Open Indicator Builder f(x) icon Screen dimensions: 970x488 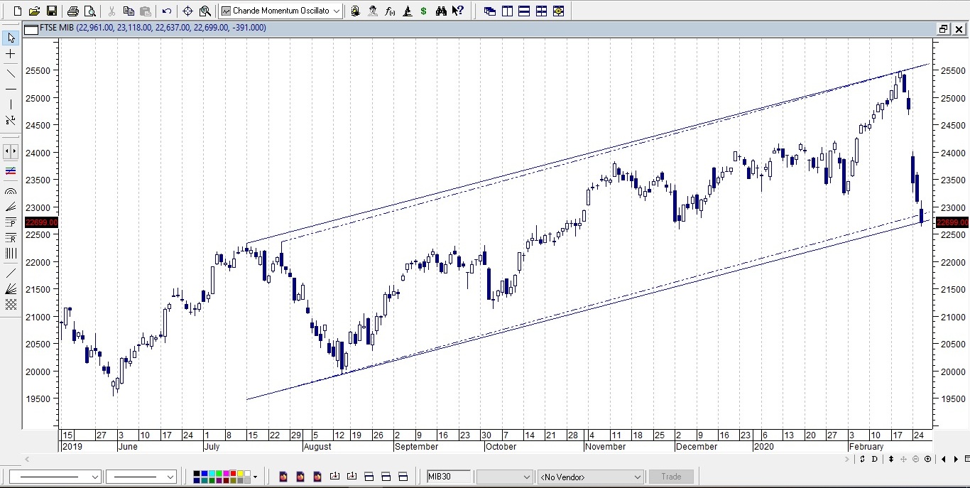390,11
